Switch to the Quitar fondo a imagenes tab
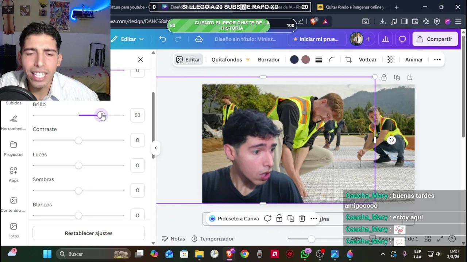This screenshot has width=467, height=262. tap(351, 7)
